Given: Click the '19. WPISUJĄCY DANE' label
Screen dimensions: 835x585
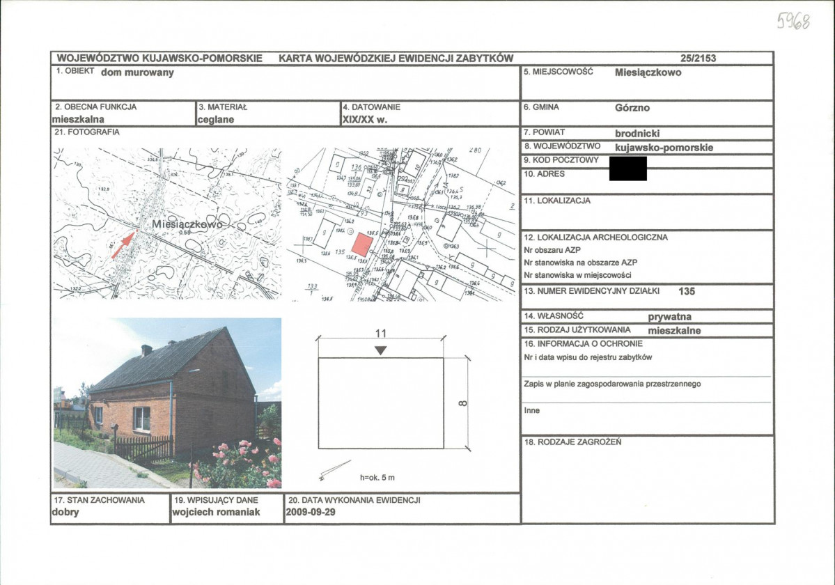Looking at the screenshot, I should point(216,500).
